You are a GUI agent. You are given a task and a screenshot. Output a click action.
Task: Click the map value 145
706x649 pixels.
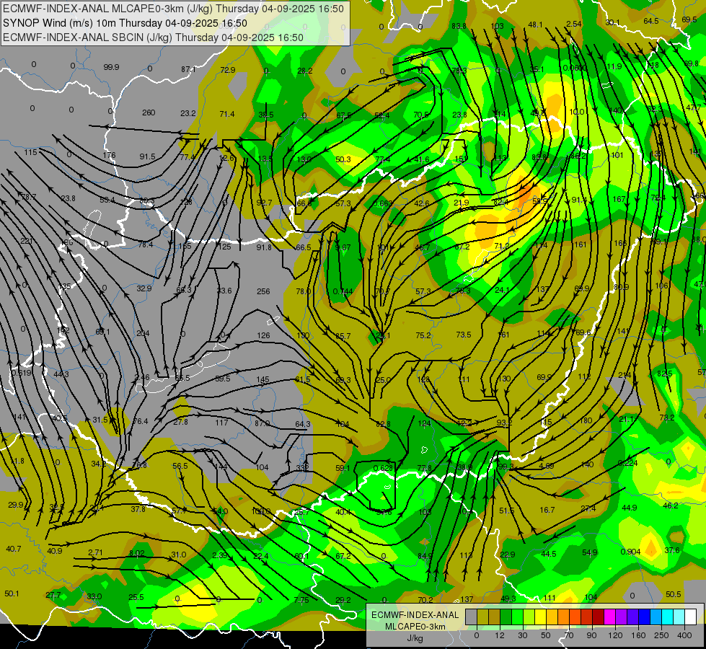click(x=263, y=380)
